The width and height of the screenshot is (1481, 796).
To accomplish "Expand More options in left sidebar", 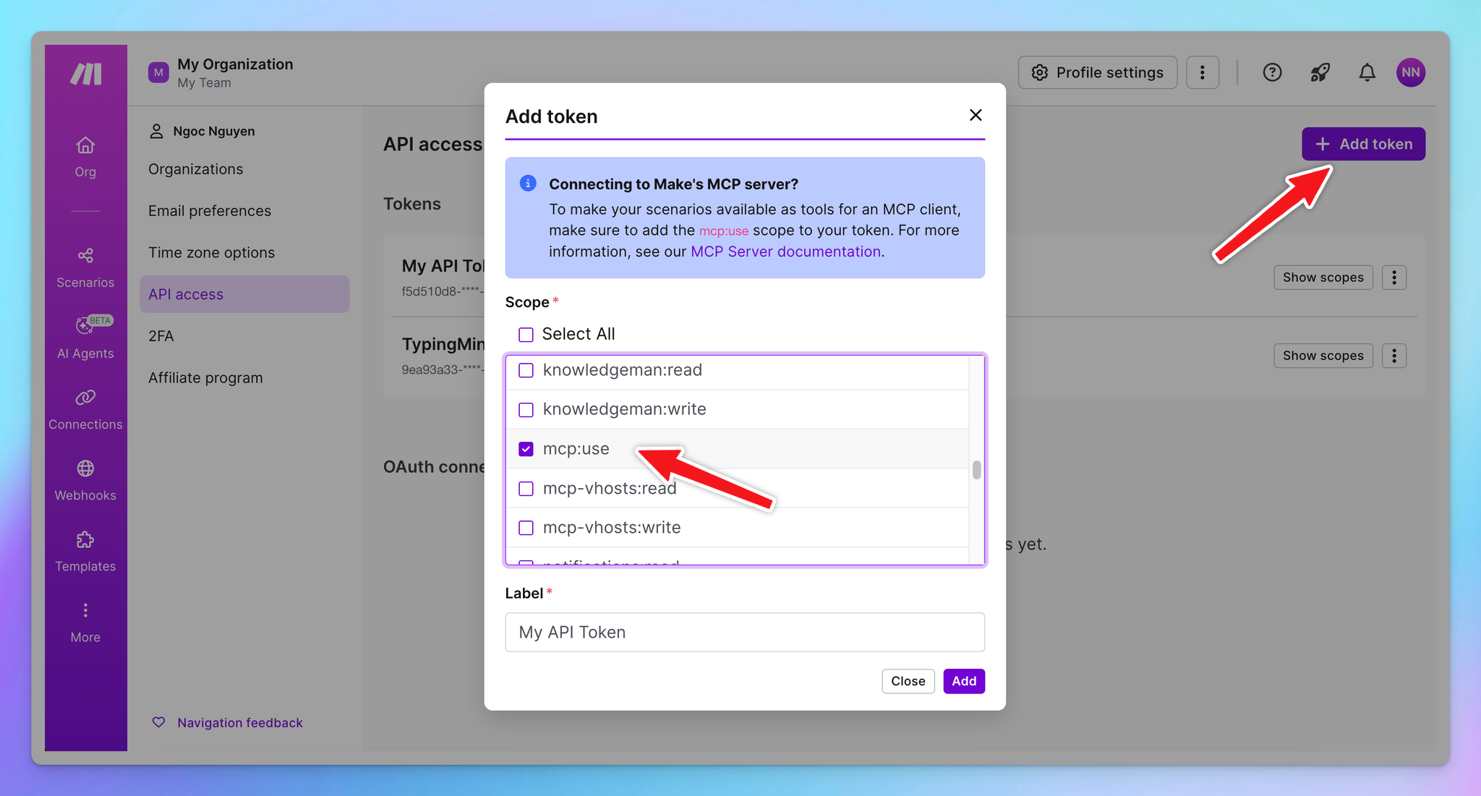I will click(85, 622).
